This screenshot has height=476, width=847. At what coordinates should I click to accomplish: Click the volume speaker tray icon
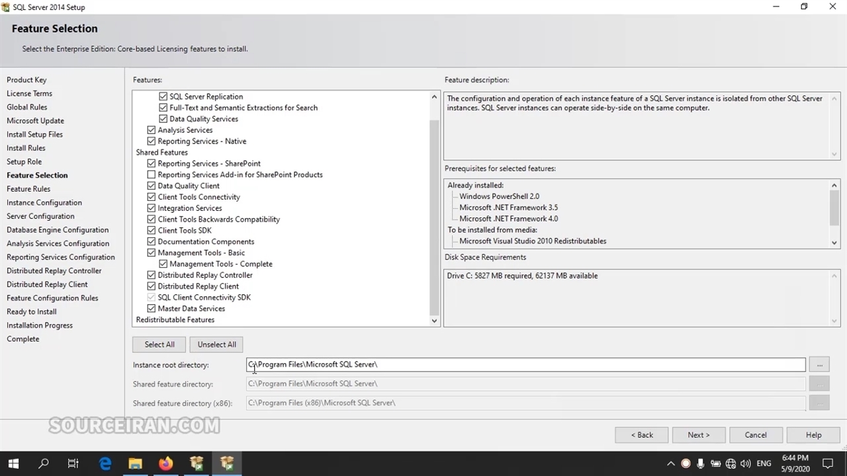(746, 463)
